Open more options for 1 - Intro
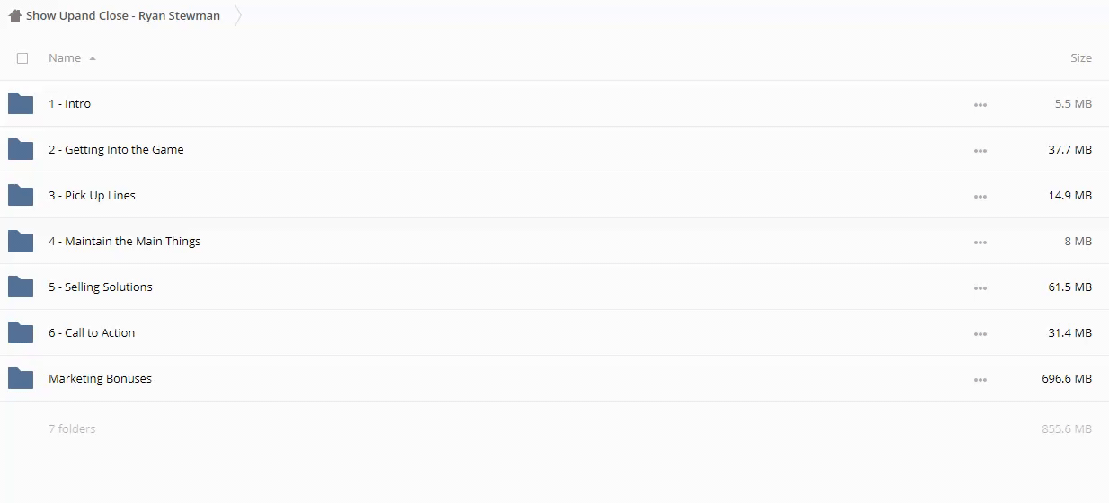Screen dimensions: 1109x503 (x=980, y=105)
